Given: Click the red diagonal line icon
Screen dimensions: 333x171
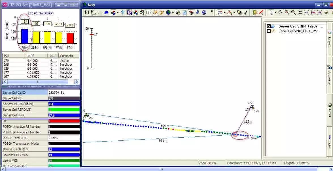Looking at the screenshot, I should 261,12.
